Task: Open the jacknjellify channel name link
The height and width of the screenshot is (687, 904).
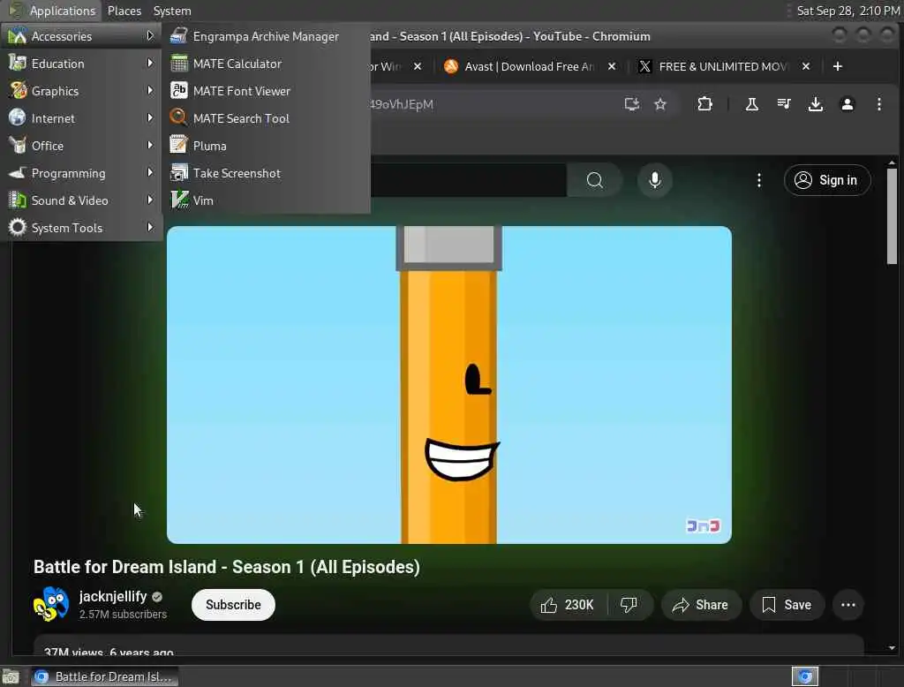Action: point(113,596)
